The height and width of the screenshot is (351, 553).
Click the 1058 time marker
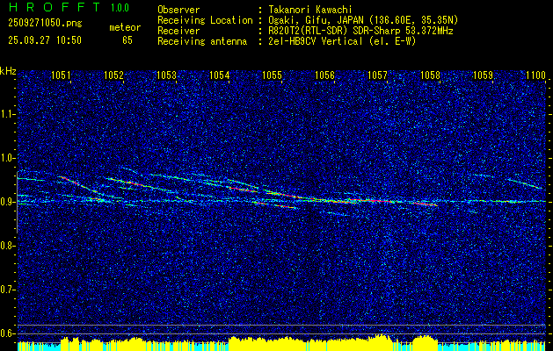[430, 75]
